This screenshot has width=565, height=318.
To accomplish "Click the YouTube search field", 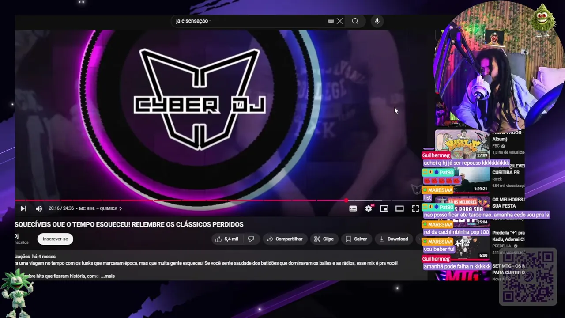I will pyautogui.click(x=249, y=21).
